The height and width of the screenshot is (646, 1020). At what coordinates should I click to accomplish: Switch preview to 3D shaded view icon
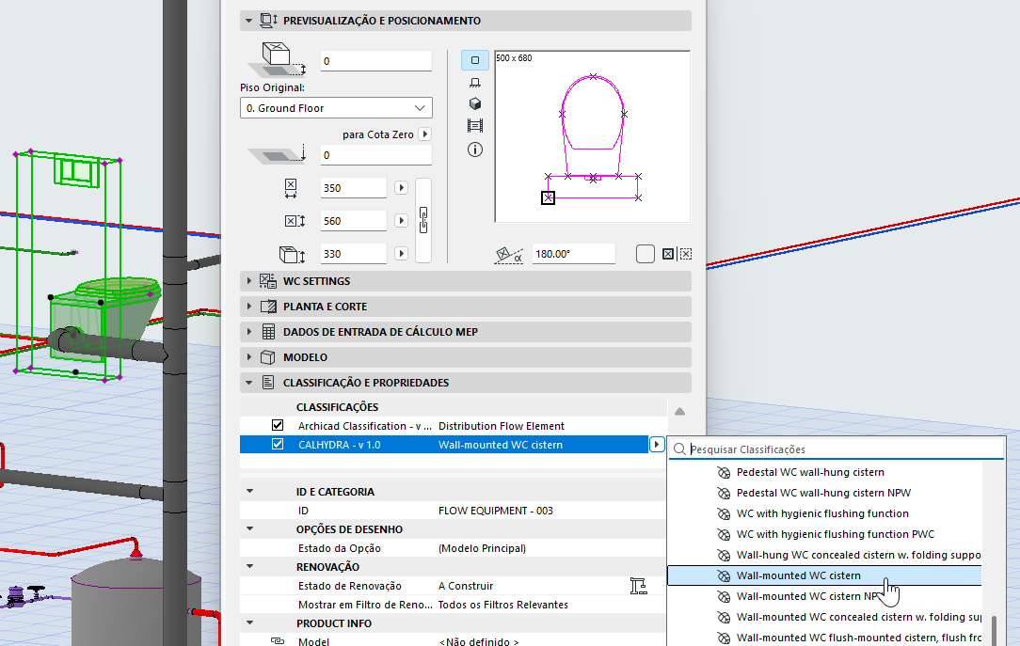[x=475, y=104]
